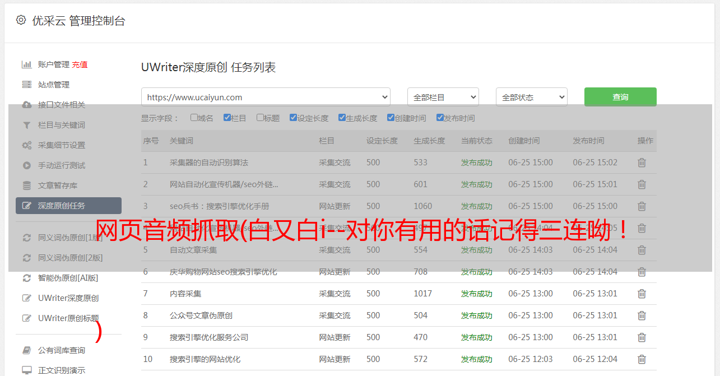
Task: Click the 接口文件相关 cloud icon
Action: point(26,105)
